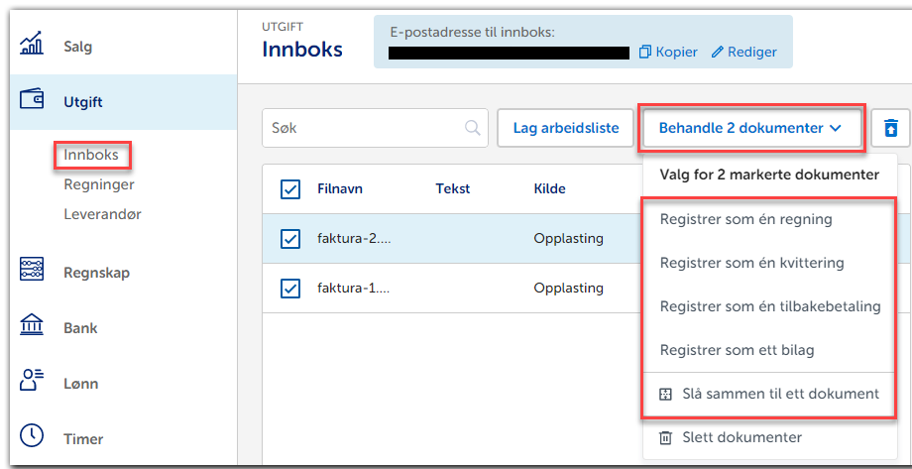Click the Bank building icon

[x=32, y=327]
